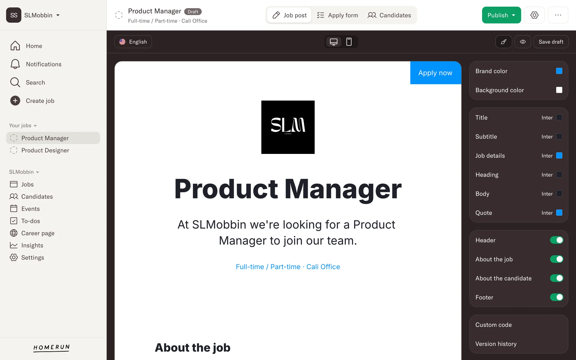Open Notifications bell in sidebar
The width and height of the screenshot is (576, 360).
pyautogui.click(x=15, y=64)
